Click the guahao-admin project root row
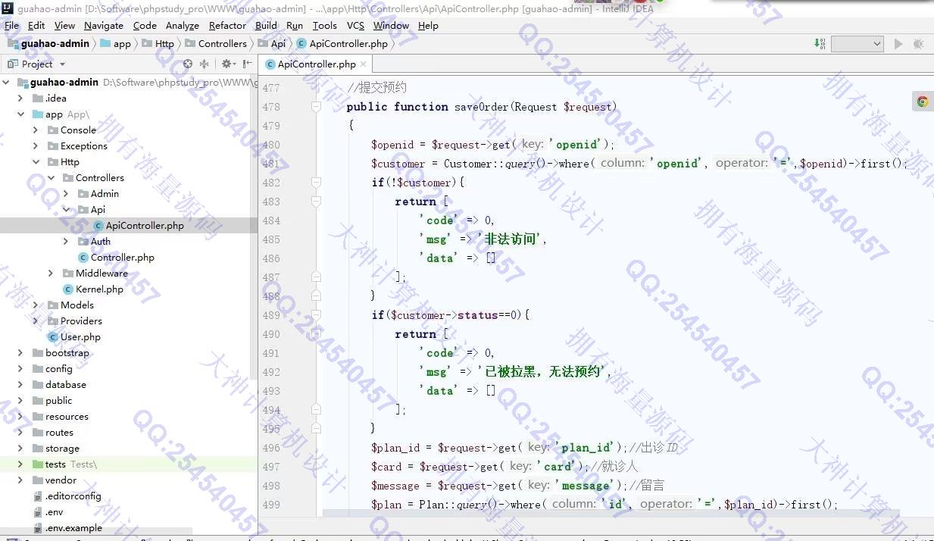 [129, 82]
